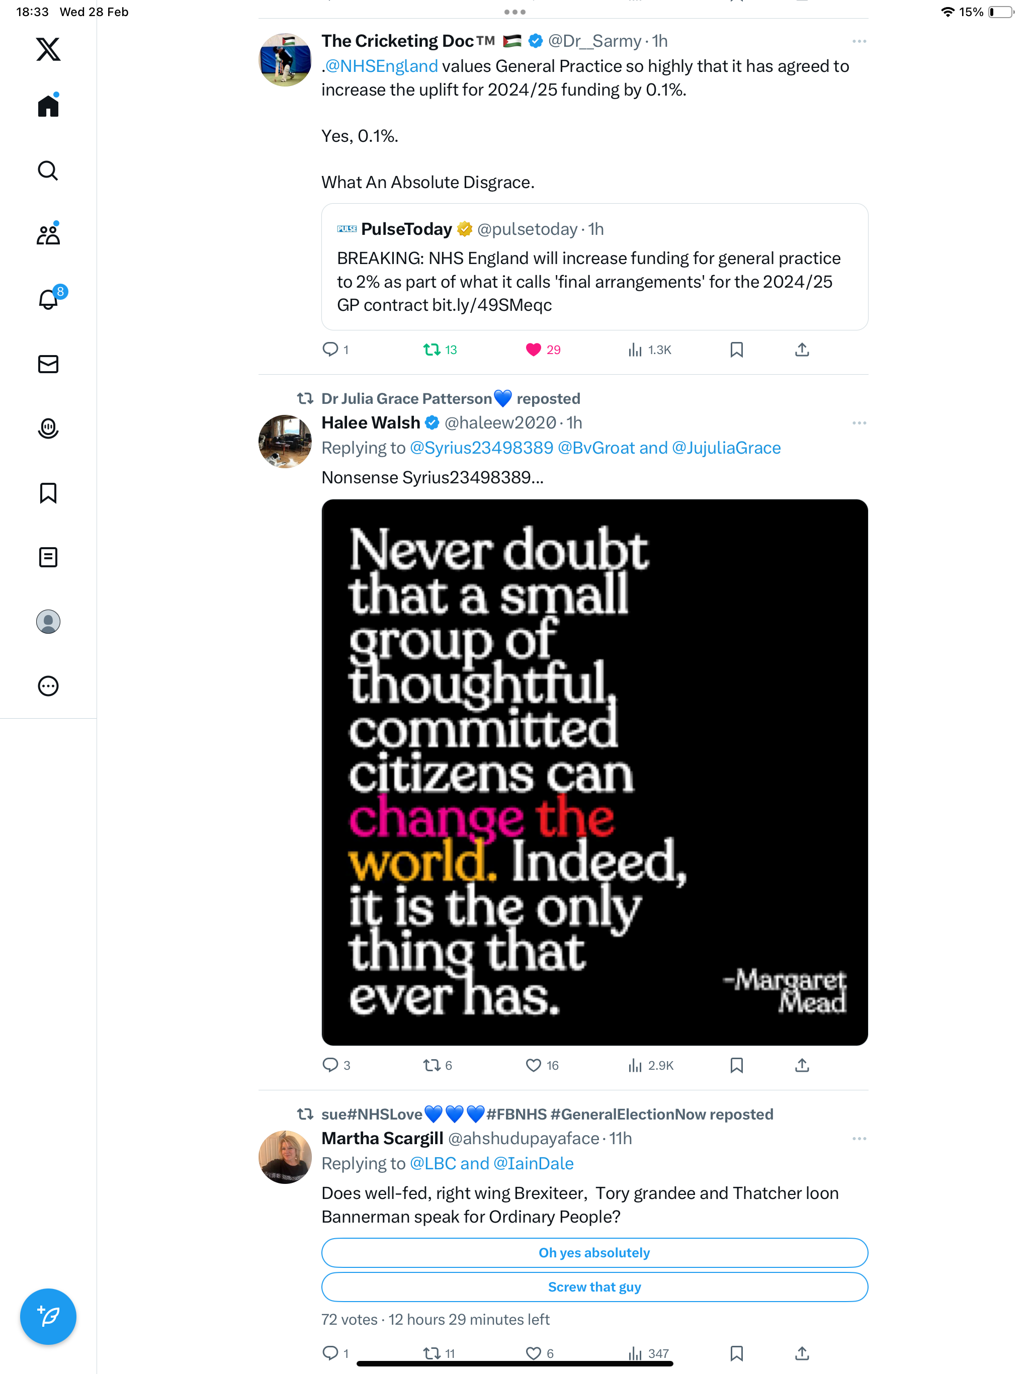This screenshot has width=1030, height=1374.
Task: Open Communities icon in sidebar
Action: (48, 234)
